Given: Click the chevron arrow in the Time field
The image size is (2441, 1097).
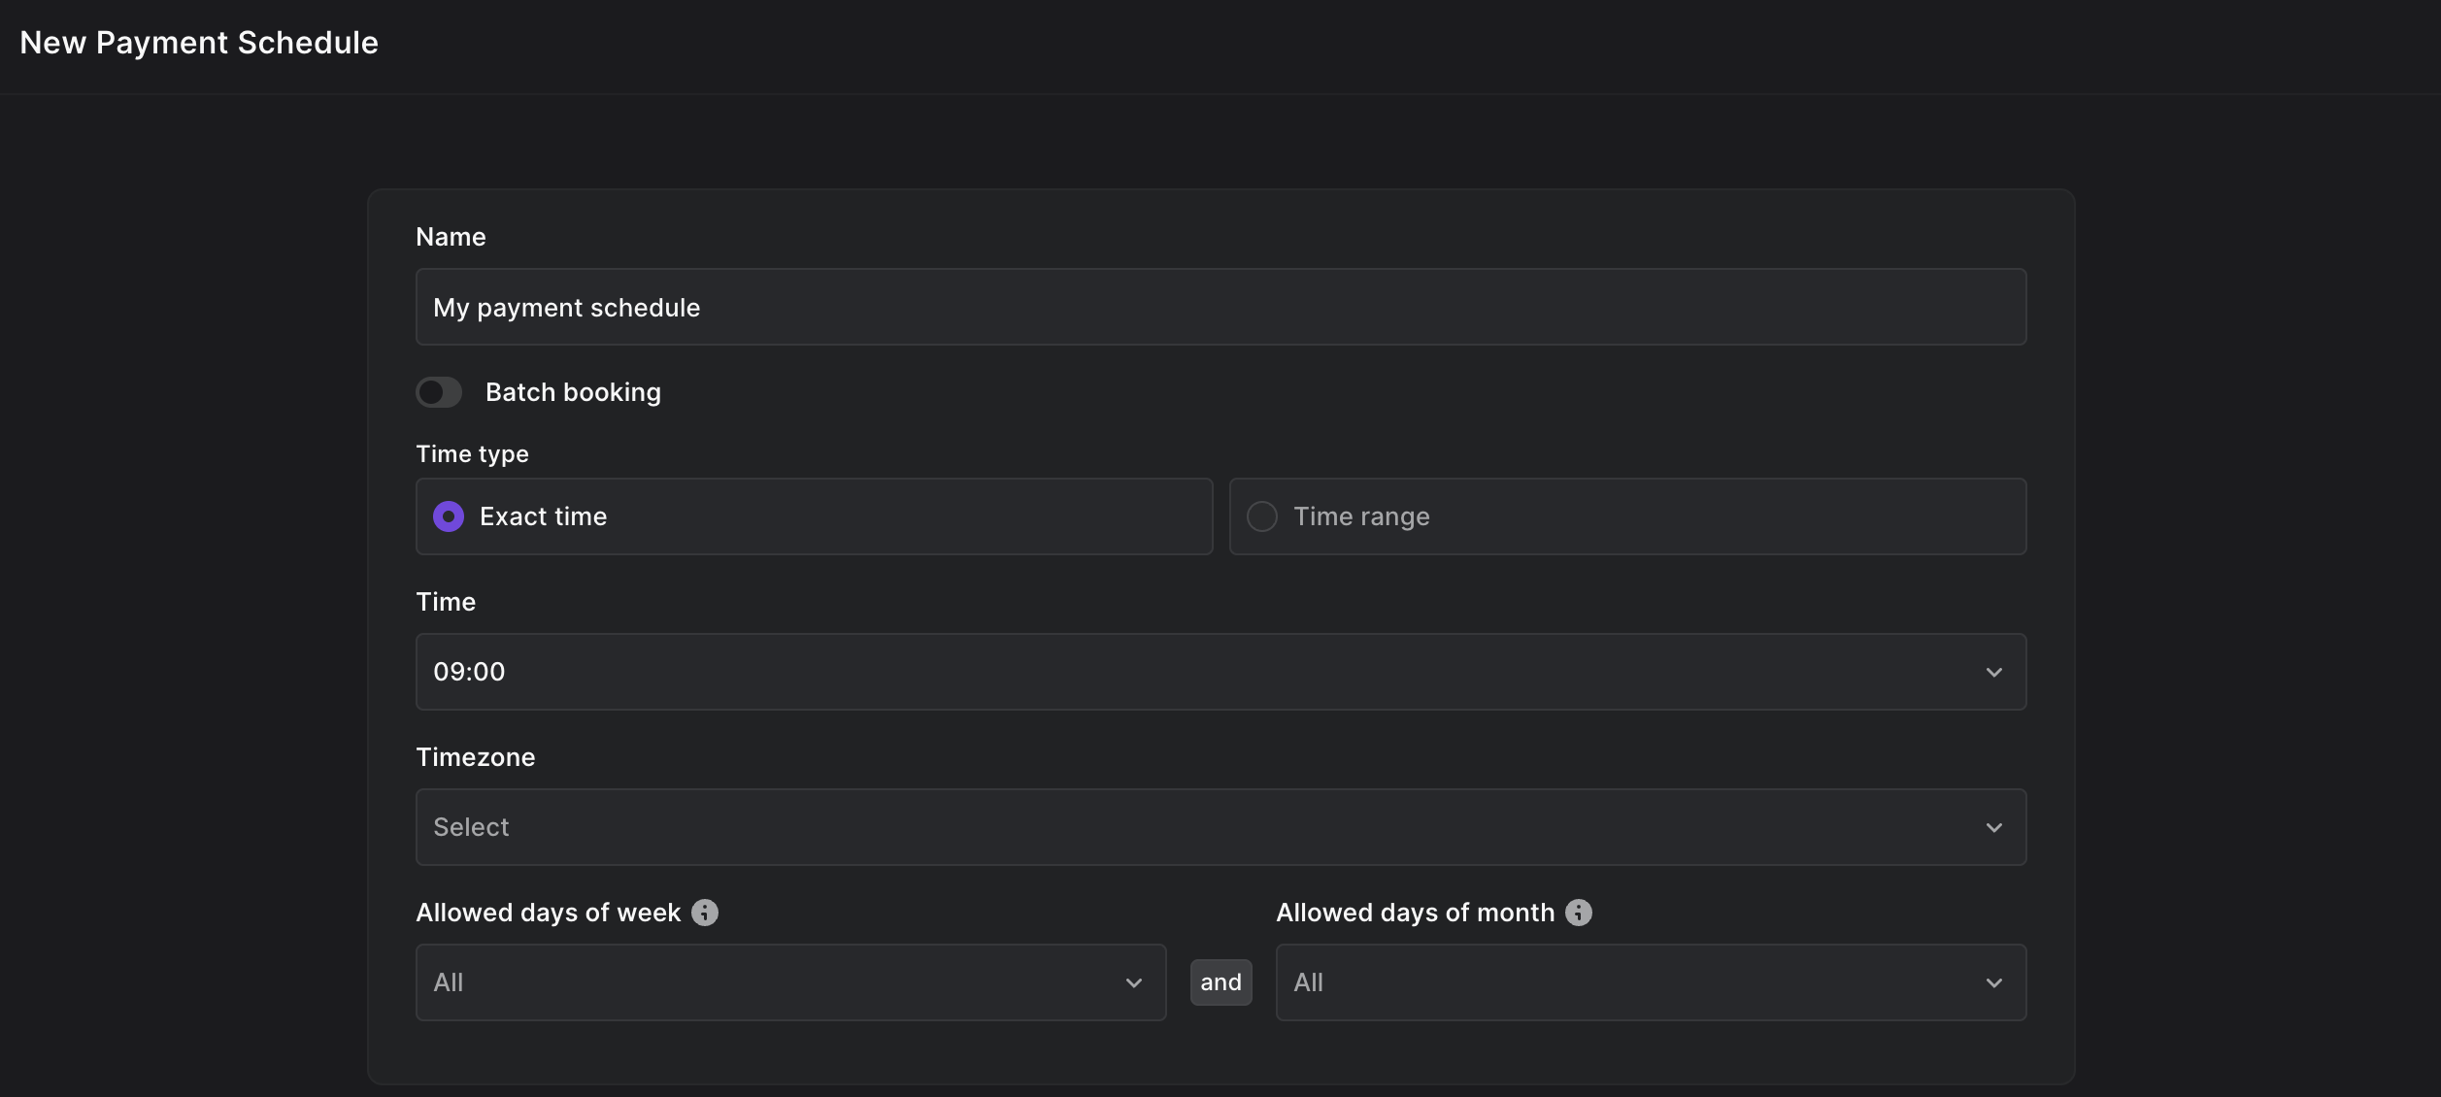Looking at the screenshot, I should [1993, 672].
